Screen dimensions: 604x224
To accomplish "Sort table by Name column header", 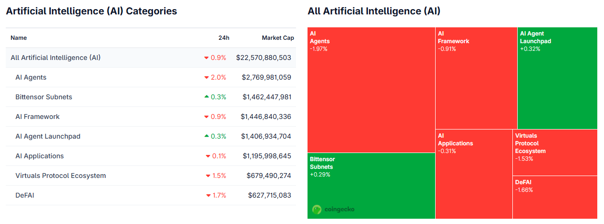I will point(19,38).
